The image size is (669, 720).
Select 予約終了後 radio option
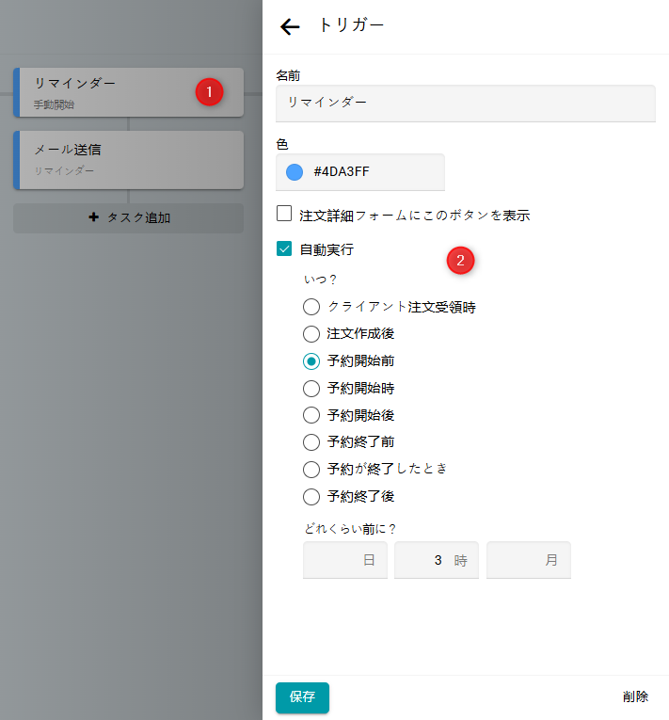click(311, 496)
